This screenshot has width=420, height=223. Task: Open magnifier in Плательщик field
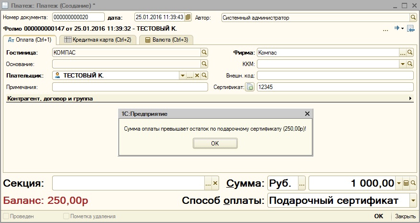204,76
